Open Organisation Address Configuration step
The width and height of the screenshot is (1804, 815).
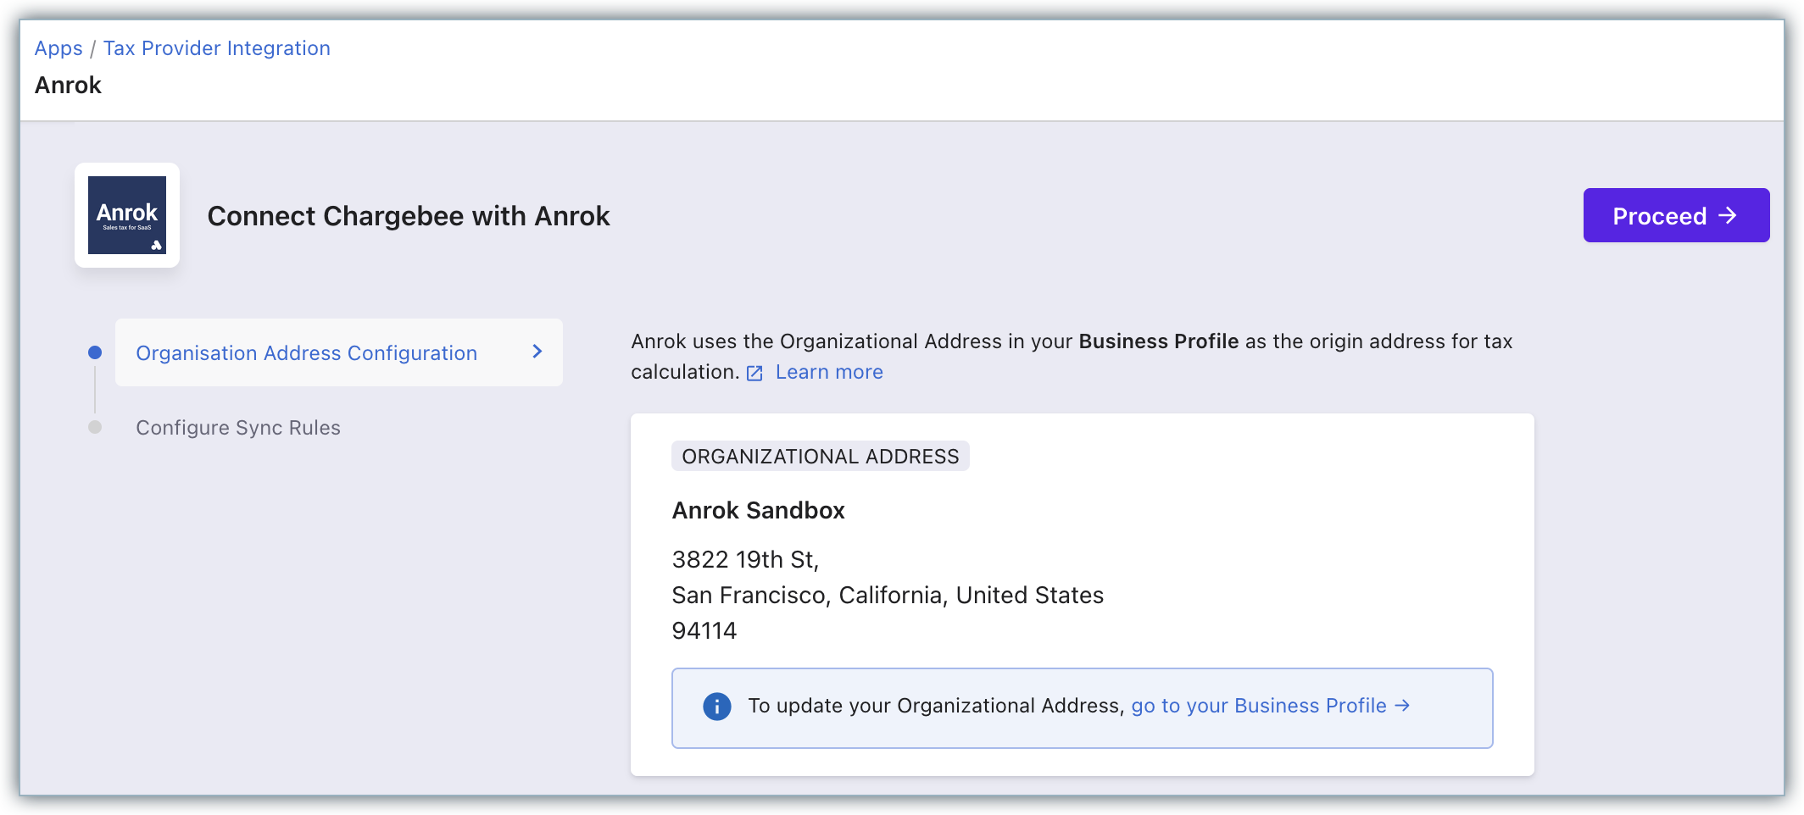pos(306,353)
